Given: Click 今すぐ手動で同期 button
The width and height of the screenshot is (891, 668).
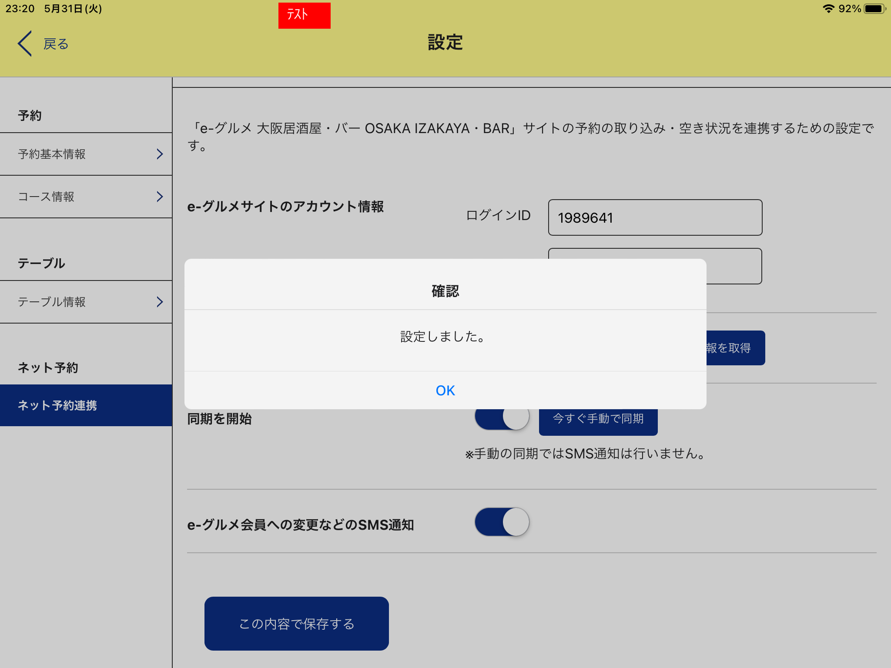Looking at the screenshot, I should pyautogui.click(x=598, y=422).
